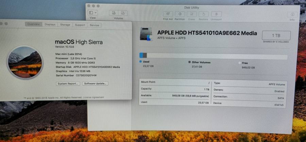This screenshot has width=306, height=142.
Task: Click the APPLE HDD HTS541010A9E662 Media title in Disk Utility
Action: [x=207, y=33]
